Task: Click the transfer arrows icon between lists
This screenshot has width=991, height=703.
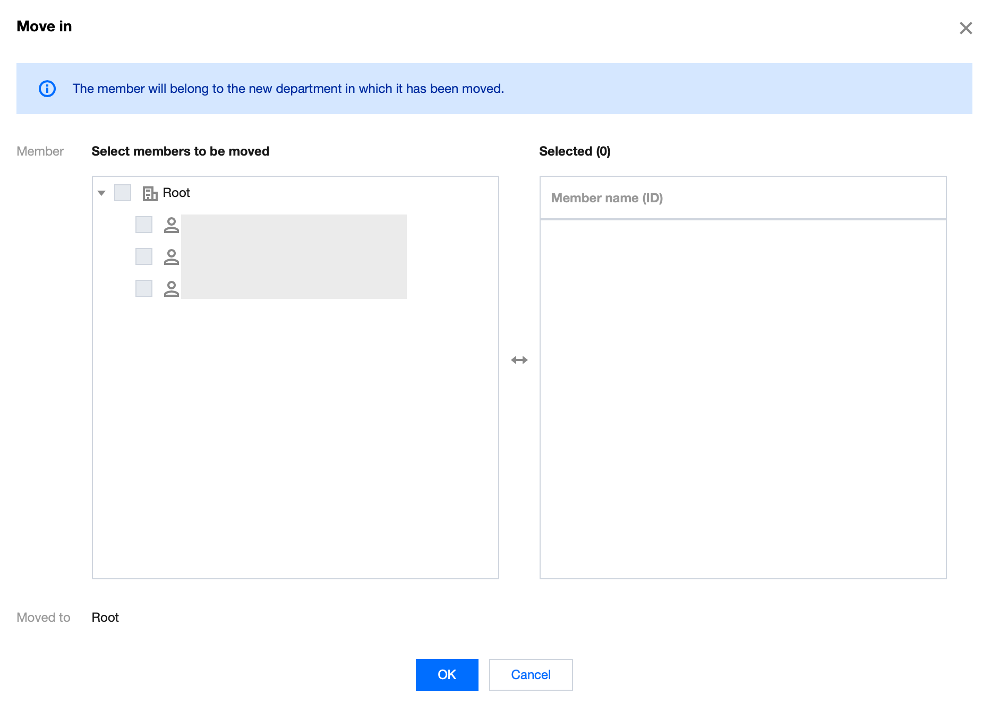Action: tap(519, 360)
